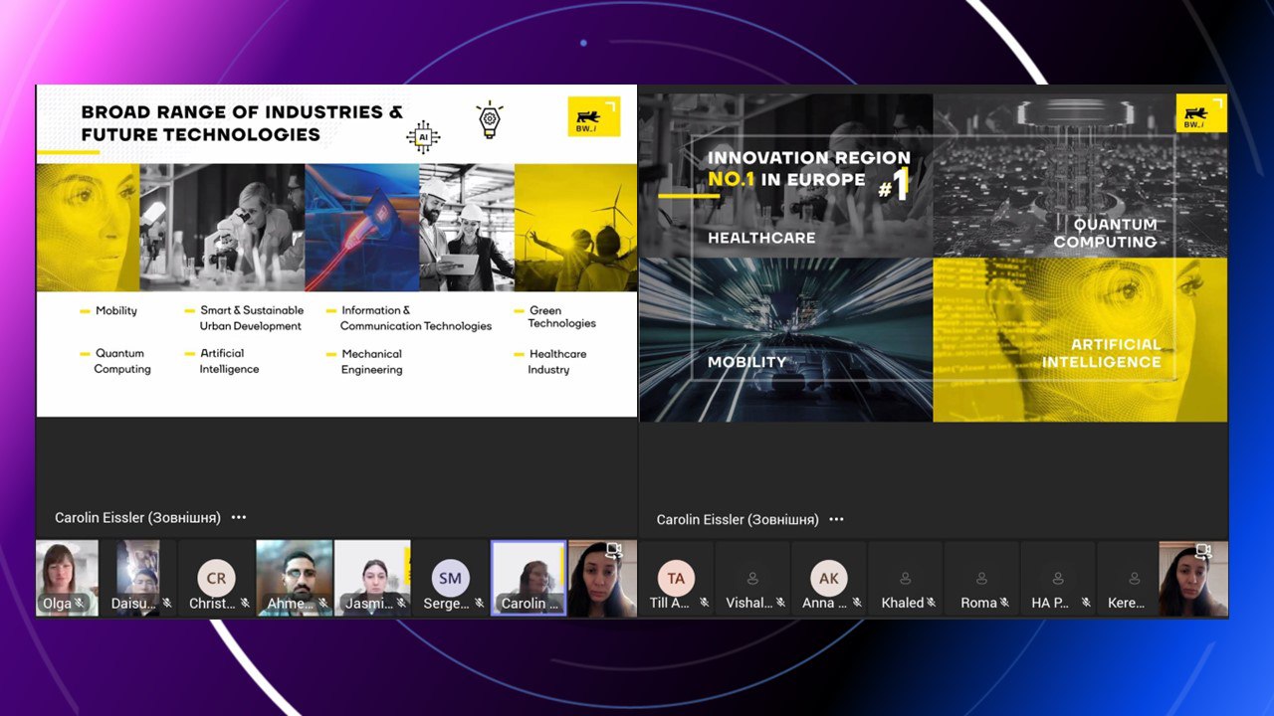Click the muted mic icon next to Christ…
Viewport: 1274px width, 716px height.
pyautogui.click(x=245, y=603)
